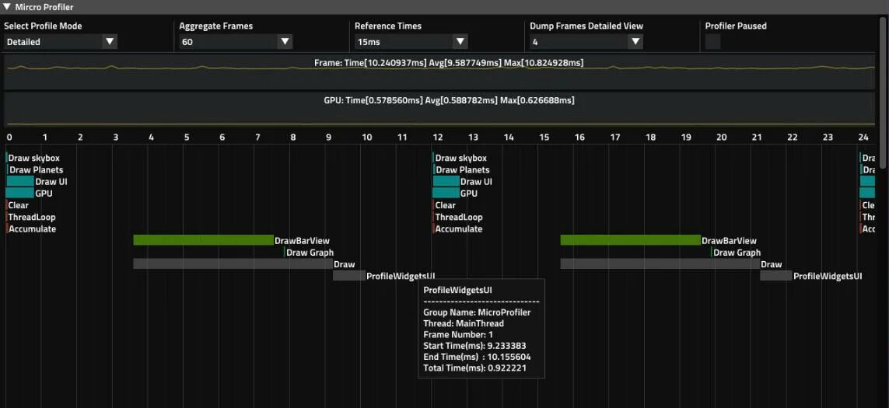The image size is (889, 408).
Task: Select the teal Draw UI bar at 0ms
Action: coord(20,181)
